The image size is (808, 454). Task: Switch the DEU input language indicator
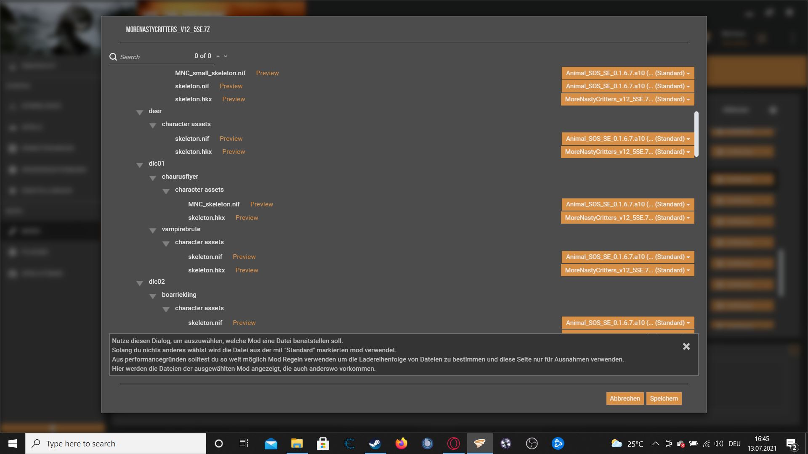click(x=734, y=444)
